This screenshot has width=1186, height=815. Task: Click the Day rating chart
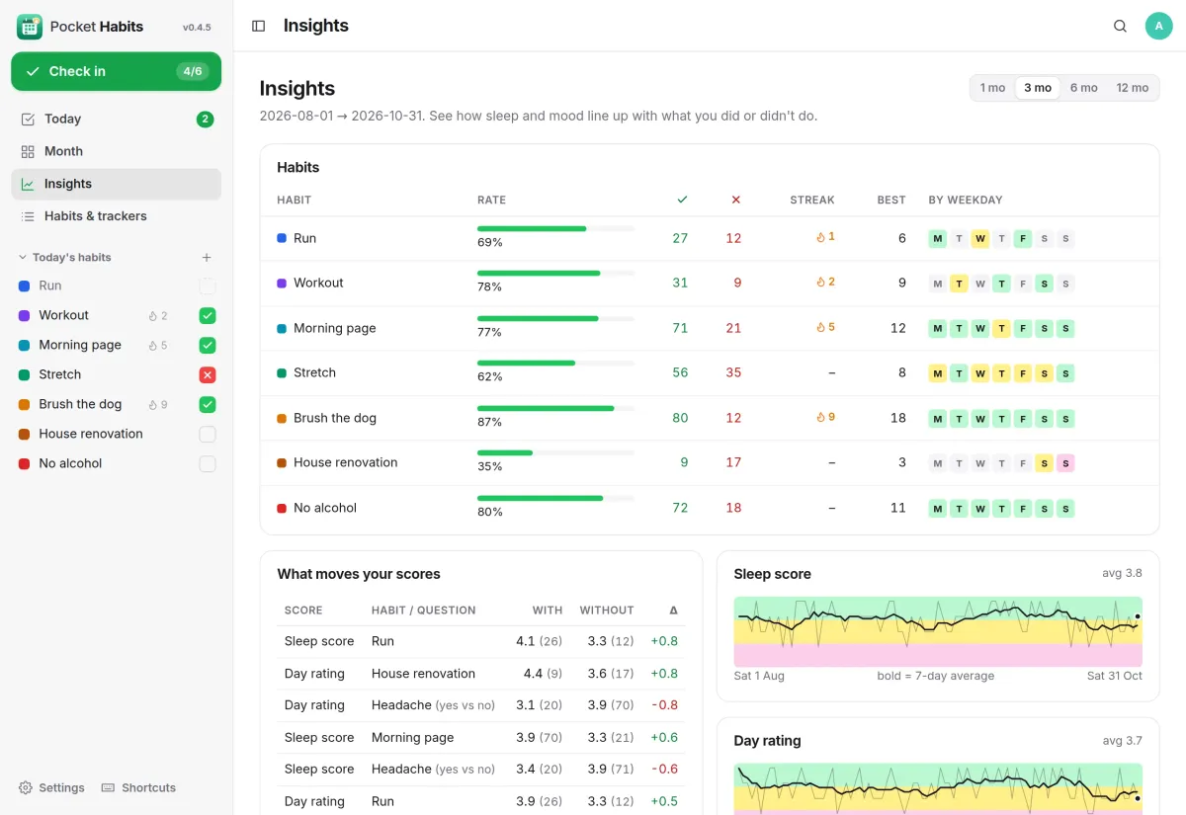pyautogui.click(x=938, y=789)
